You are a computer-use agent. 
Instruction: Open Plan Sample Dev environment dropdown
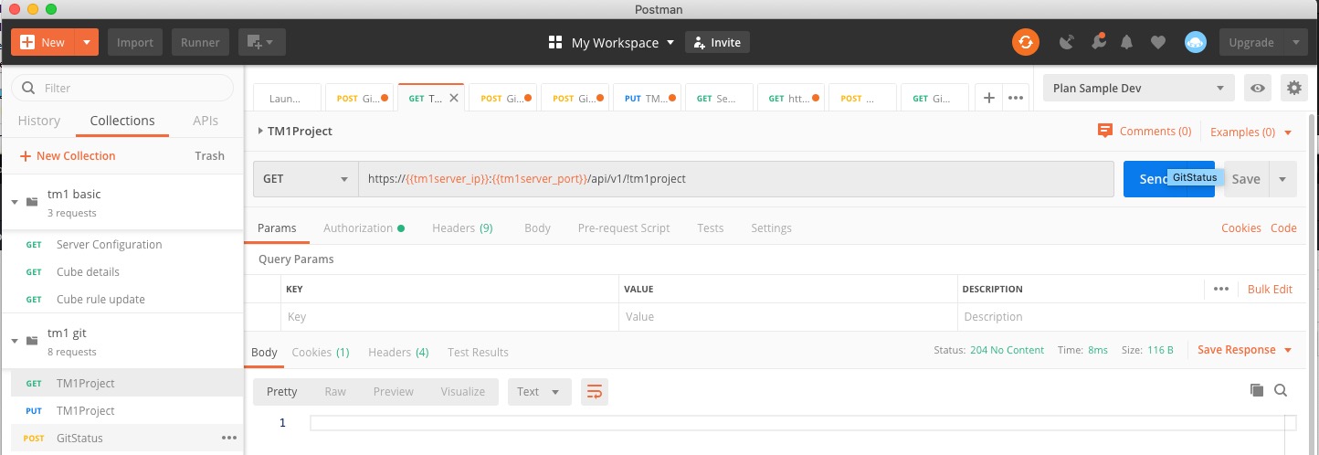[1139, 88]
